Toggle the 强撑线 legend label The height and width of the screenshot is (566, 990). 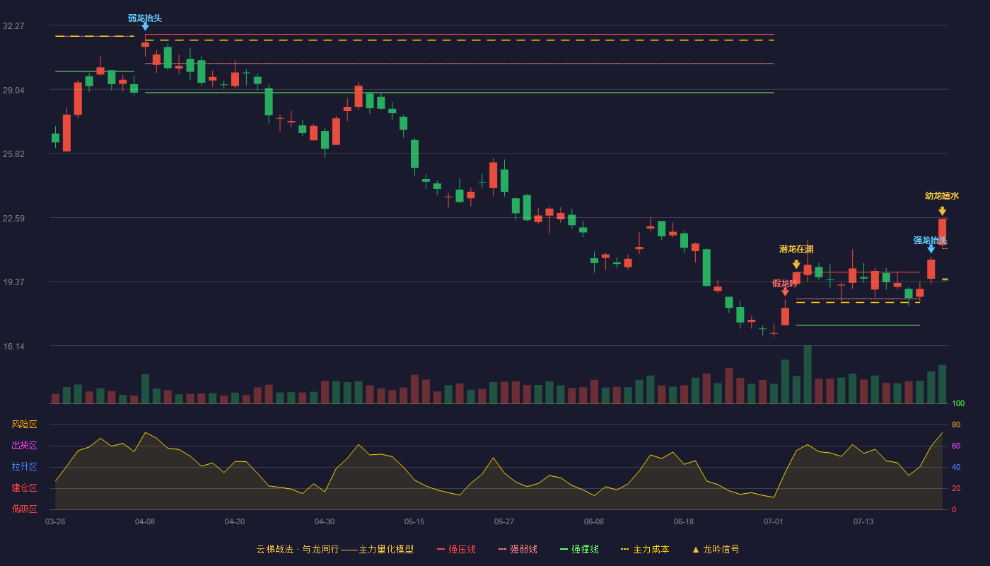pos(585,550)
